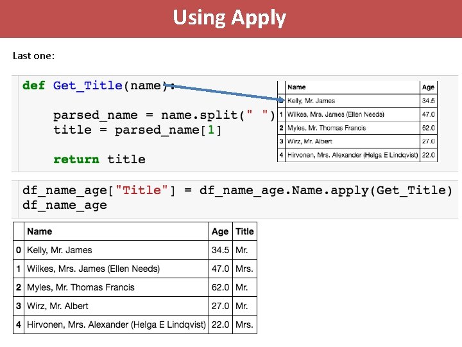Click age '22.0' in upper table
The image size is (462, 347).
[428, 155]
